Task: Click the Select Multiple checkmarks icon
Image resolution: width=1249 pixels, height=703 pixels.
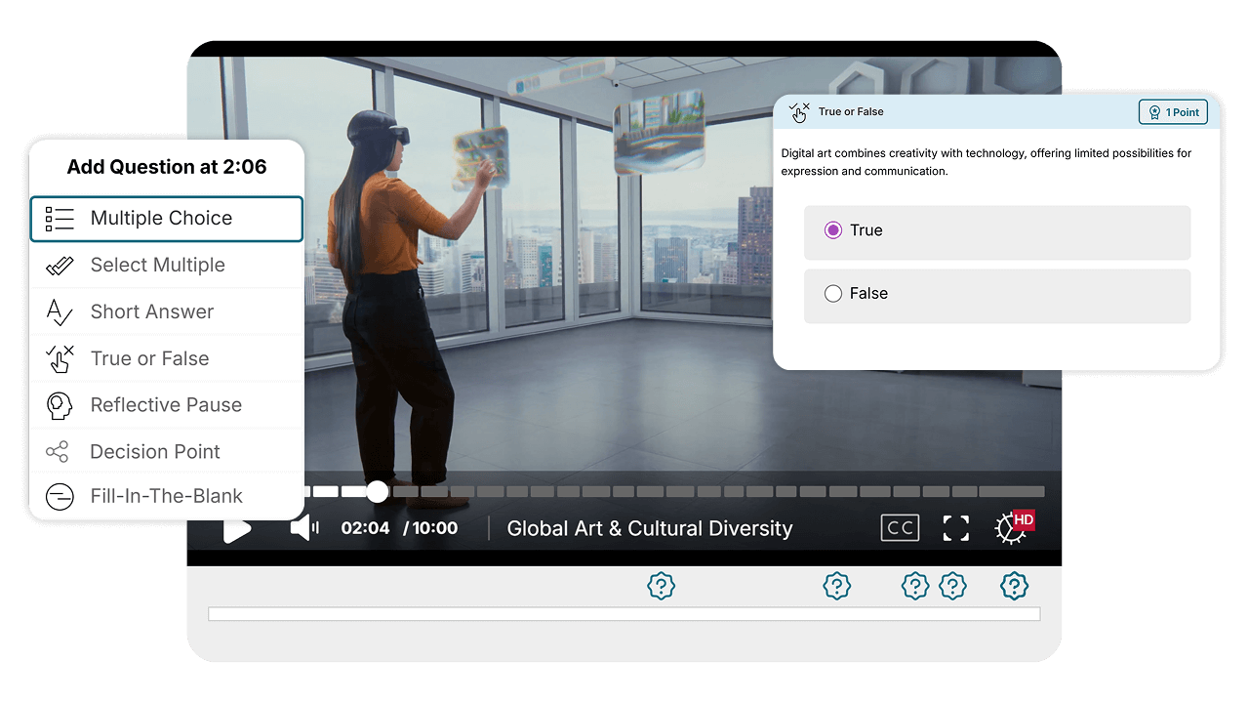Action: click(x=60, y=265)
